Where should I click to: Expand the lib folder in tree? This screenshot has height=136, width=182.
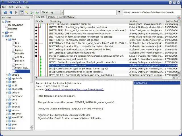[x=3, y=22]
